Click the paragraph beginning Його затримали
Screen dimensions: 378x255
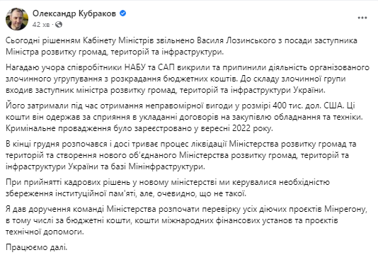[x=185, y=117]
